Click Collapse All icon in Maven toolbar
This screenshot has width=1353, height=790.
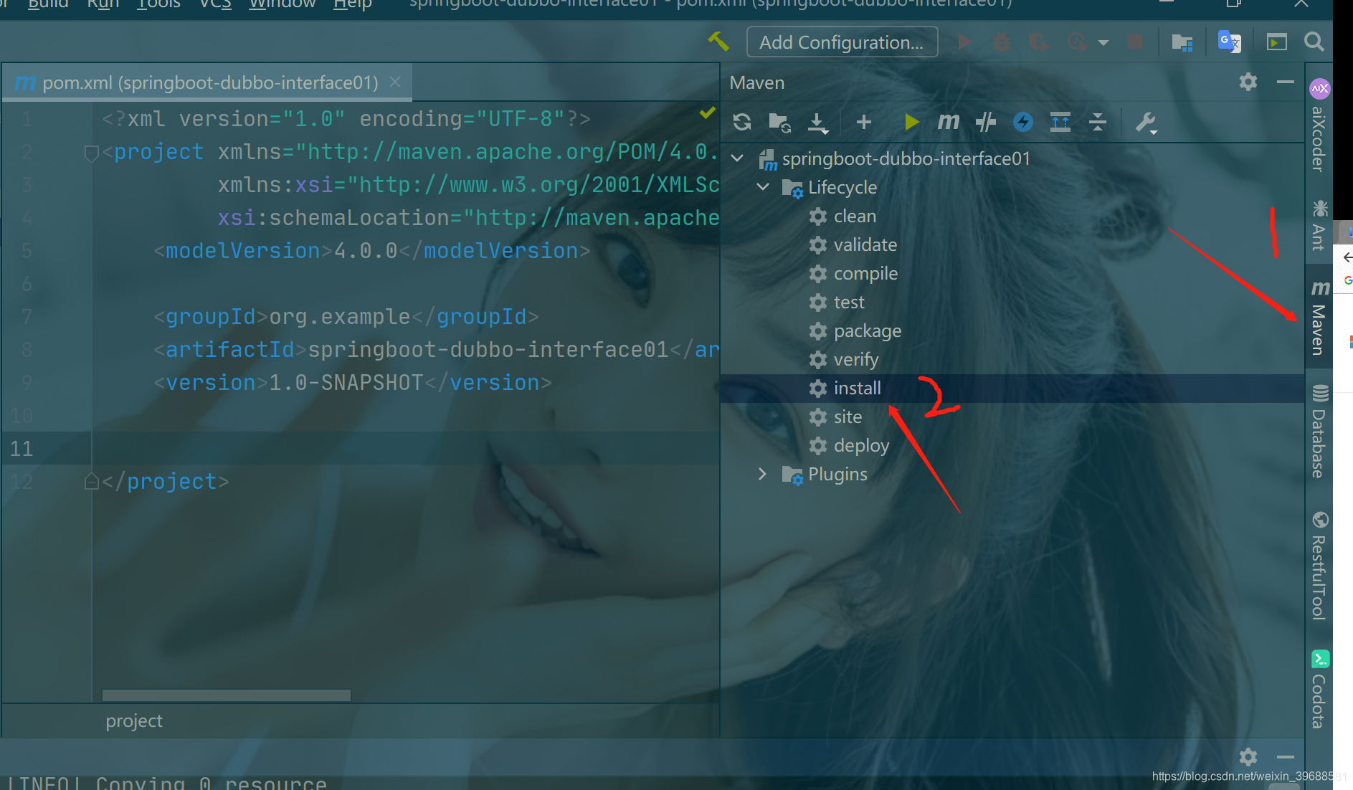(x=1098, y=122)
